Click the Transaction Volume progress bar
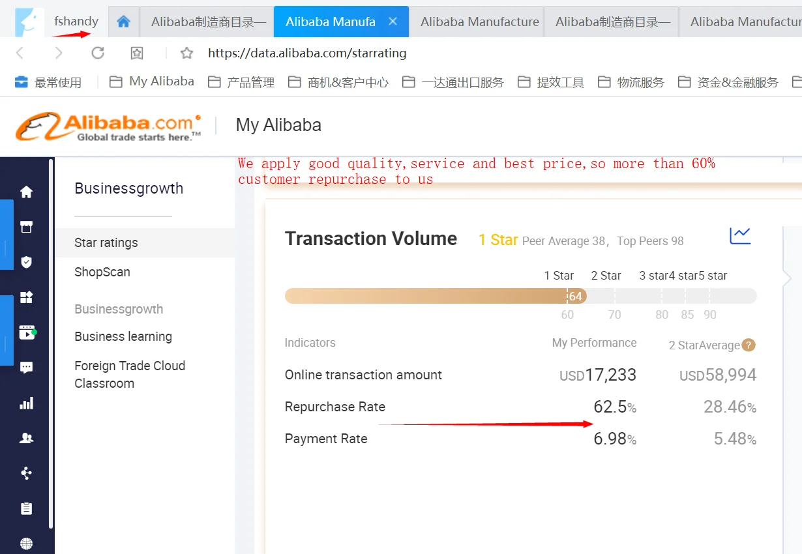The height and width of the screenshot is (554, 802). point(520,296)
